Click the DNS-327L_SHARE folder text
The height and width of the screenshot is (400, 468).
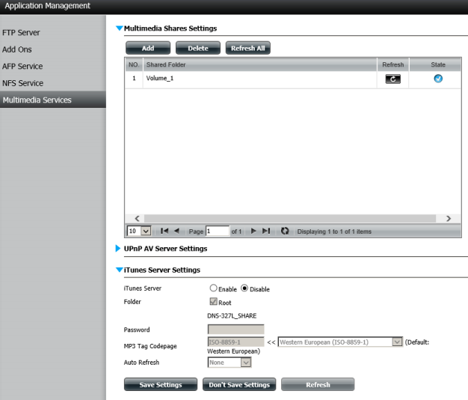pyautogui.click(x=232, y=315)
